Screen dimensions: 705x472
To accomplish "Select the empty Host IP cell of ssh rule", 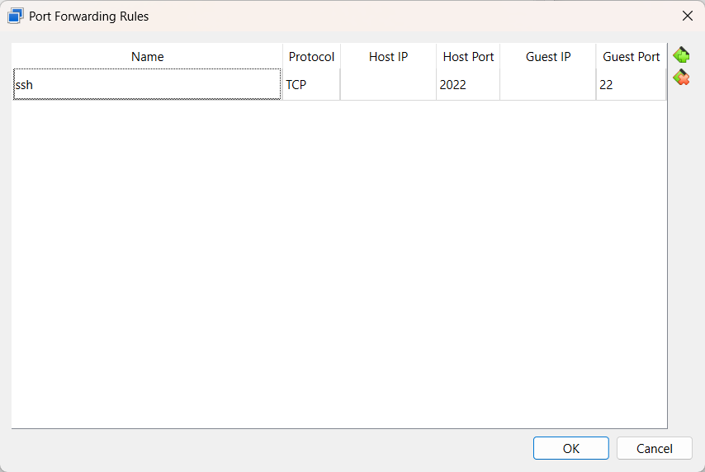I will (388, 84).
